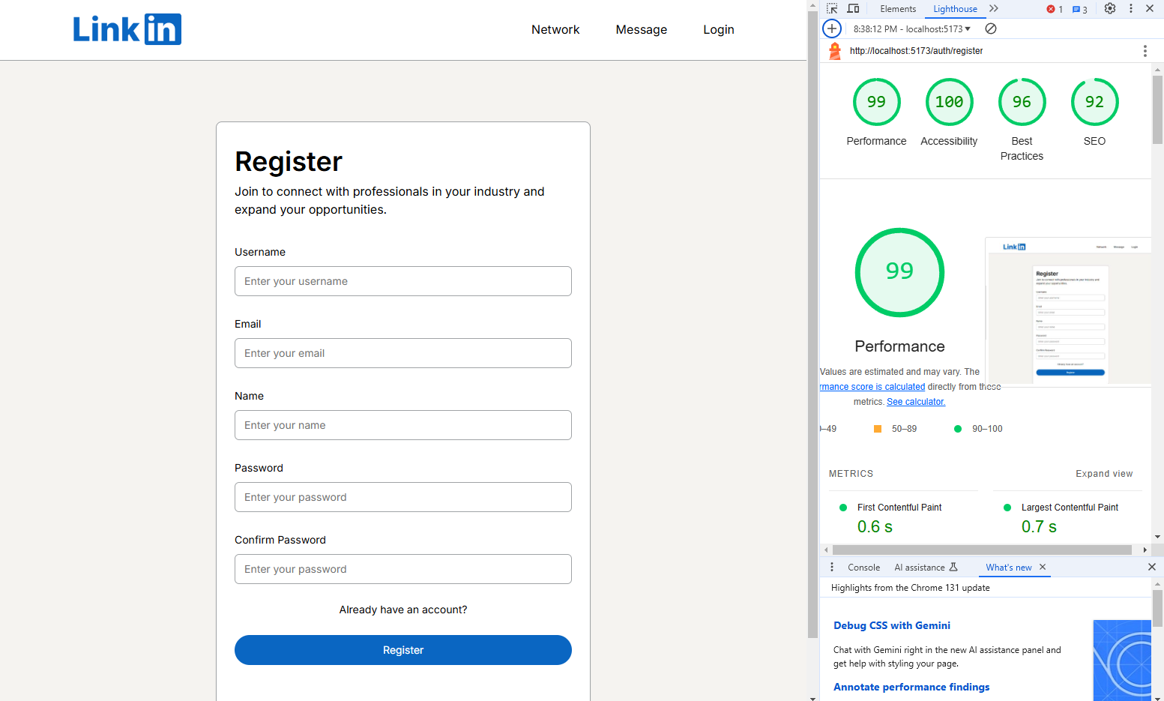Screen dimensions: 1164x701
Task: Activate the inspect element picker icon
Action: pyautogui.click(x=832, y=8)
